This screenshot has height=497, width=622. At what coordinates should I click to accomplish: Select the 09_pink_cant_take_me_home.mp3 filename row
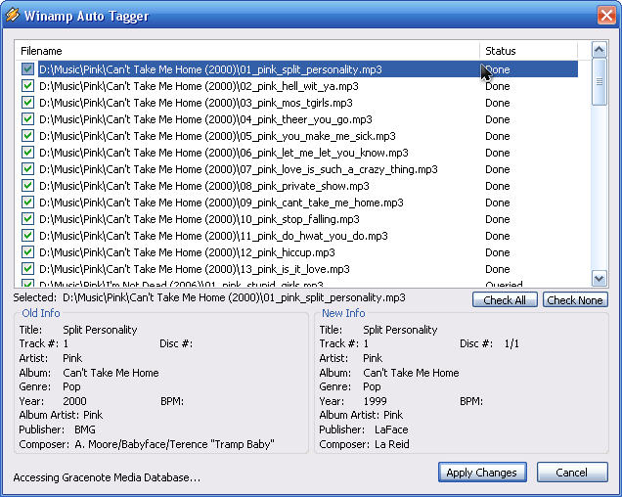[221, 203]
